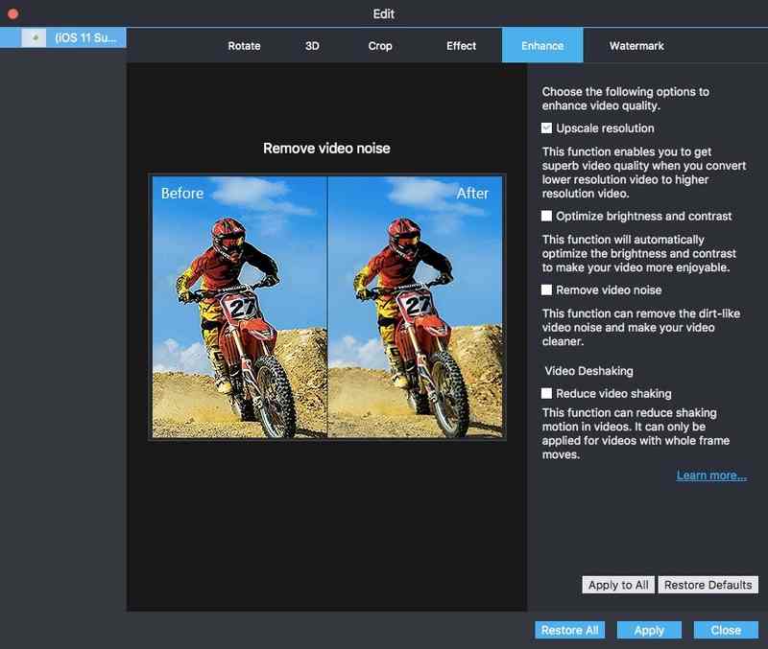Open the Effect tab

pyautogui.click(x=460, y=44)
